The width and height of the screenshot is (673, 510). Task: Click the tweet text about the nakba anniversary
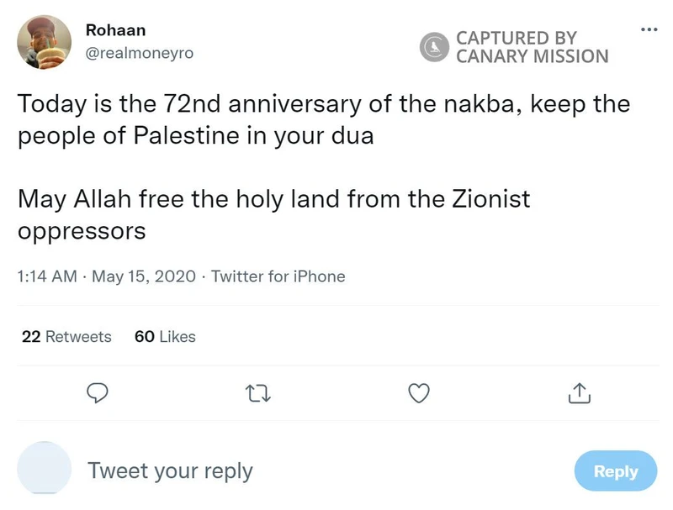[323, 120]
